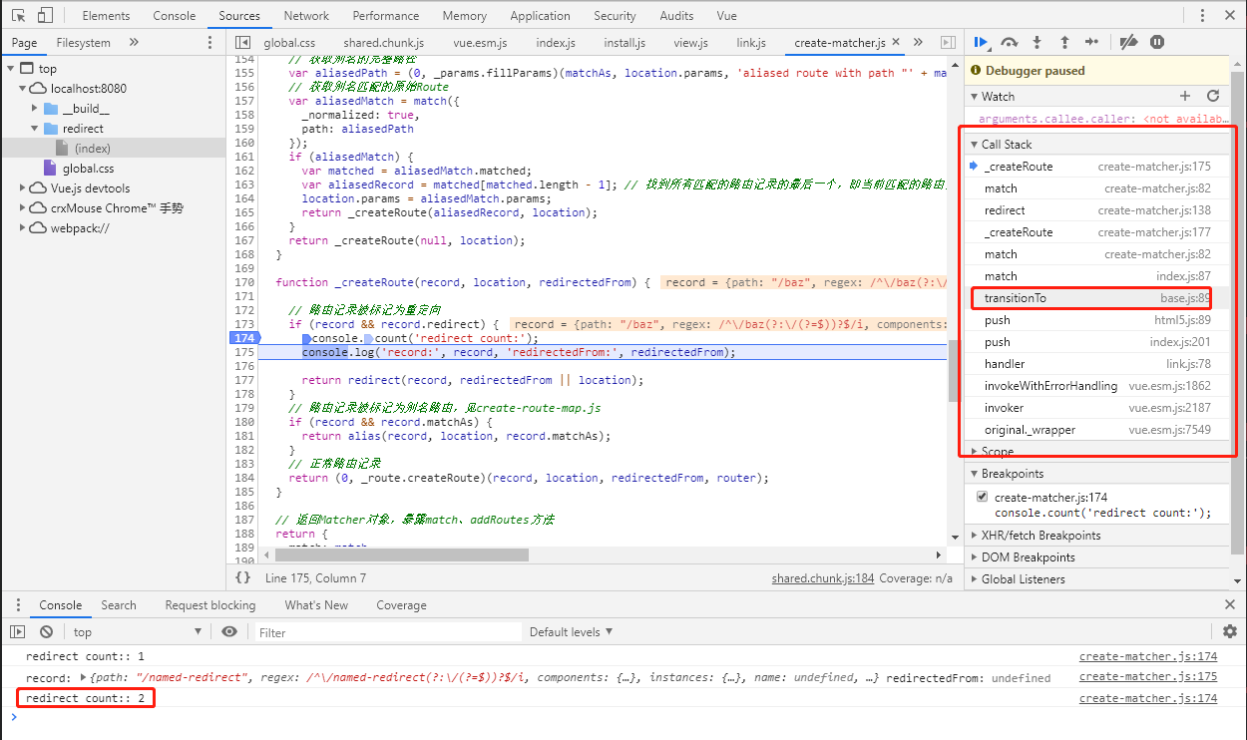The height and width of the screenshot is (740, 1247).
Task: Open the Default levels dropdown
Action: pos(571,631)
